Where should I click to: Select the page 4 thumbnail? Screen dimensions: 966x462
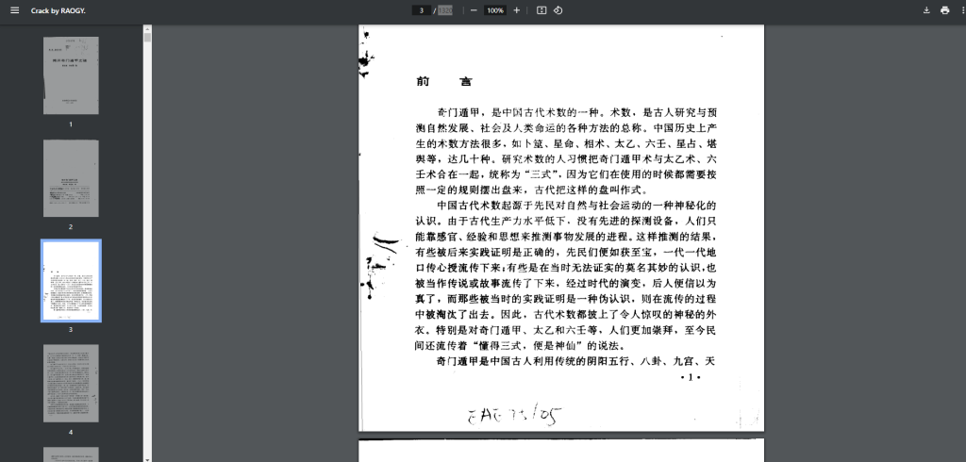(x=71, y=383)
